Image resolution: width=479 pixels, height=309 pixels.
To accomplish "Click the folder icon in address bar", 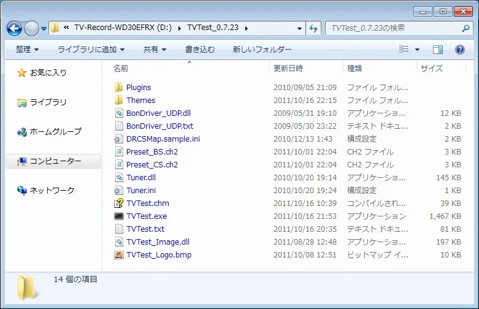I will tap(55, 28).
